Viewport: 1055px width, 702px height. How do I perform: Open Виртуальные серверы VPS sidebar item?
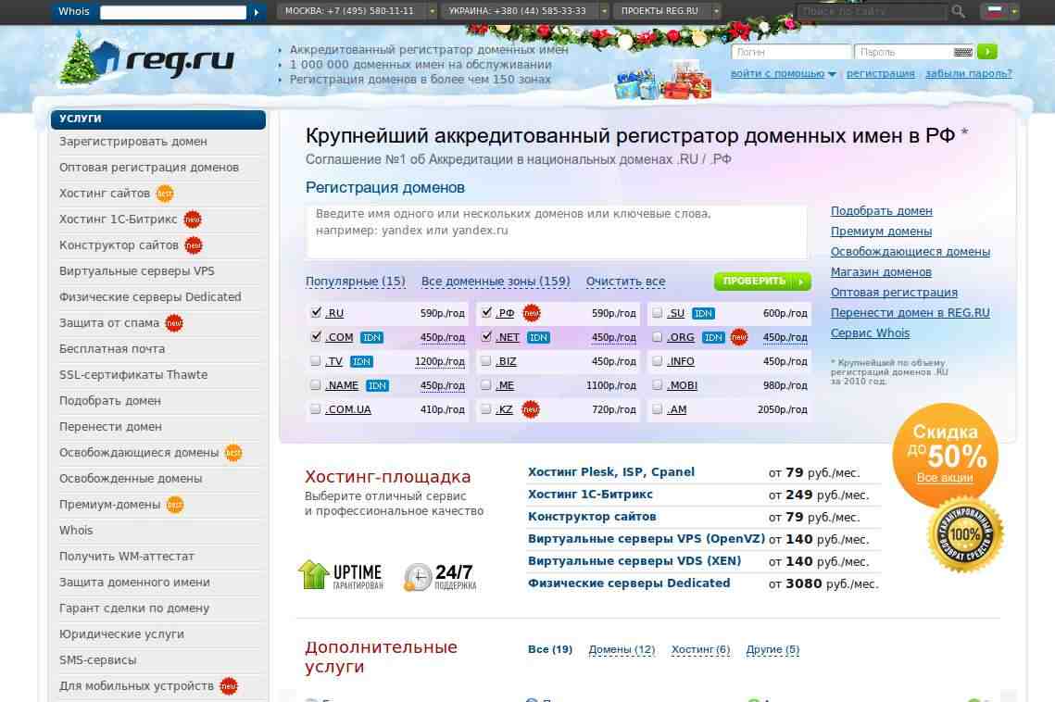click(x=136, y=271)
